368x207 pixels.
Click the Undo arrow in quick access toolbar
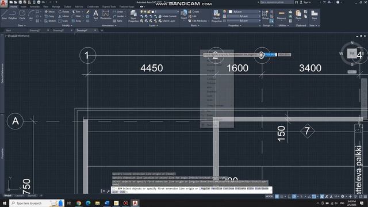point(44,2)
